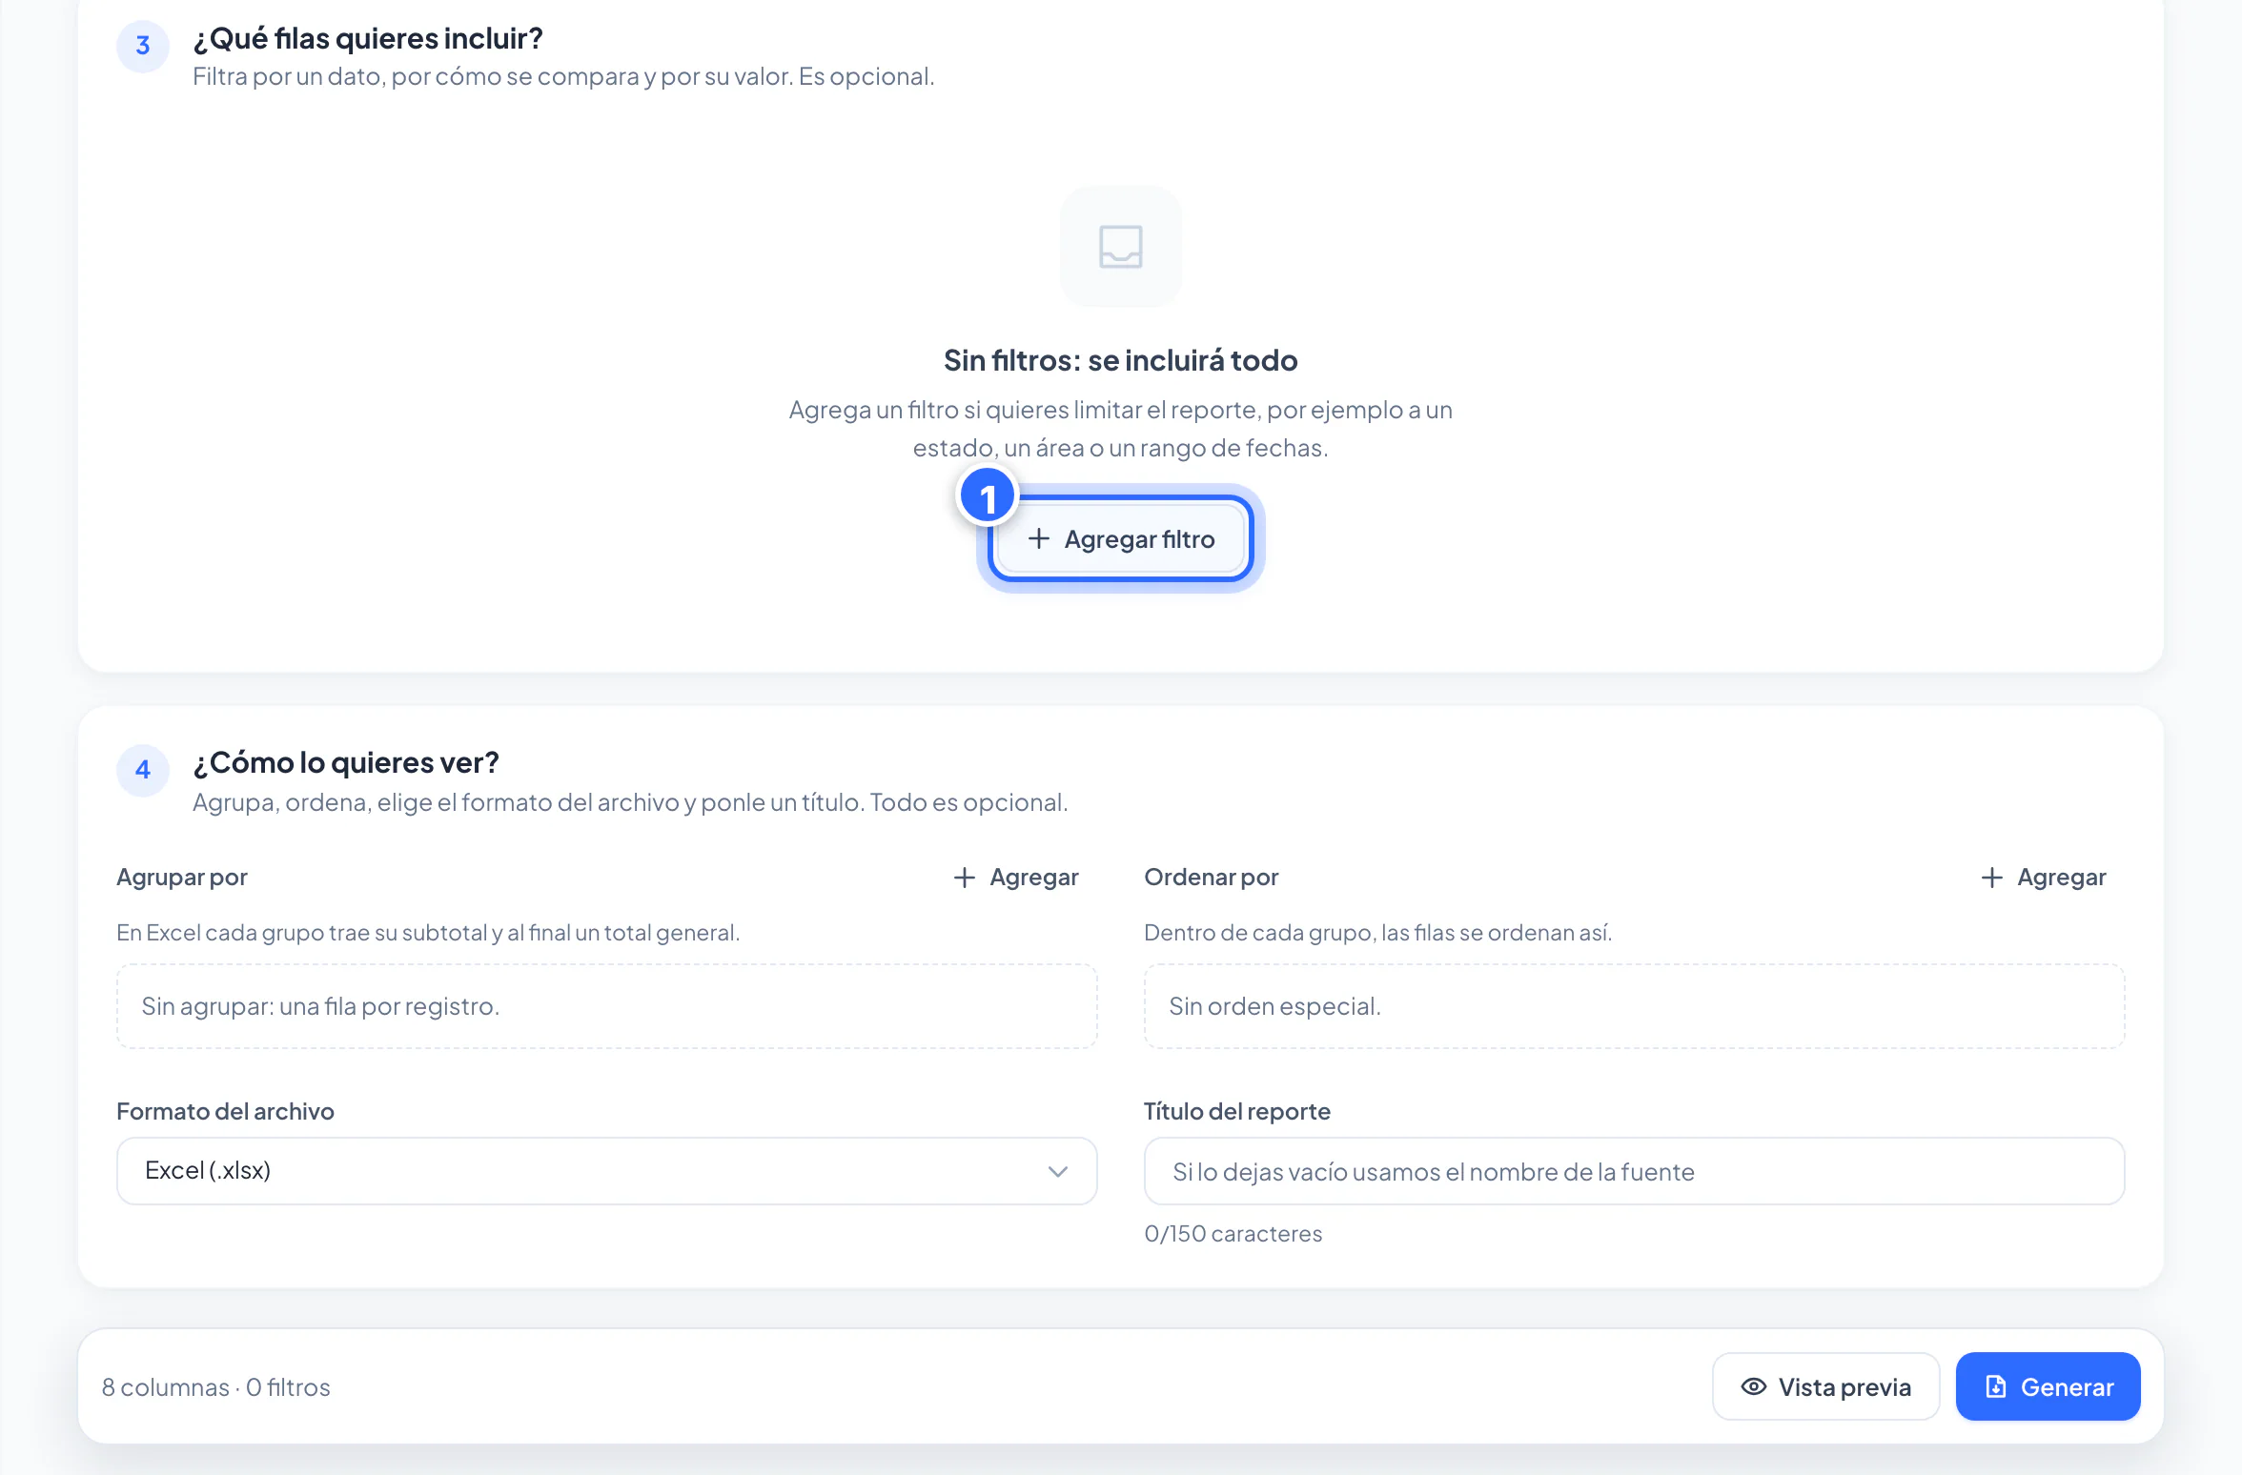2242x1475 pixels.
Task: Open the Formato del archivo dropdown
Action: [x=606, y=1171]
